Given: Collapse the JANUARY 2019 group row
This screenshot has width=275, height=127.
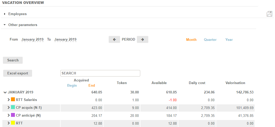Looking at the screenshot, I should pos(5,92).
